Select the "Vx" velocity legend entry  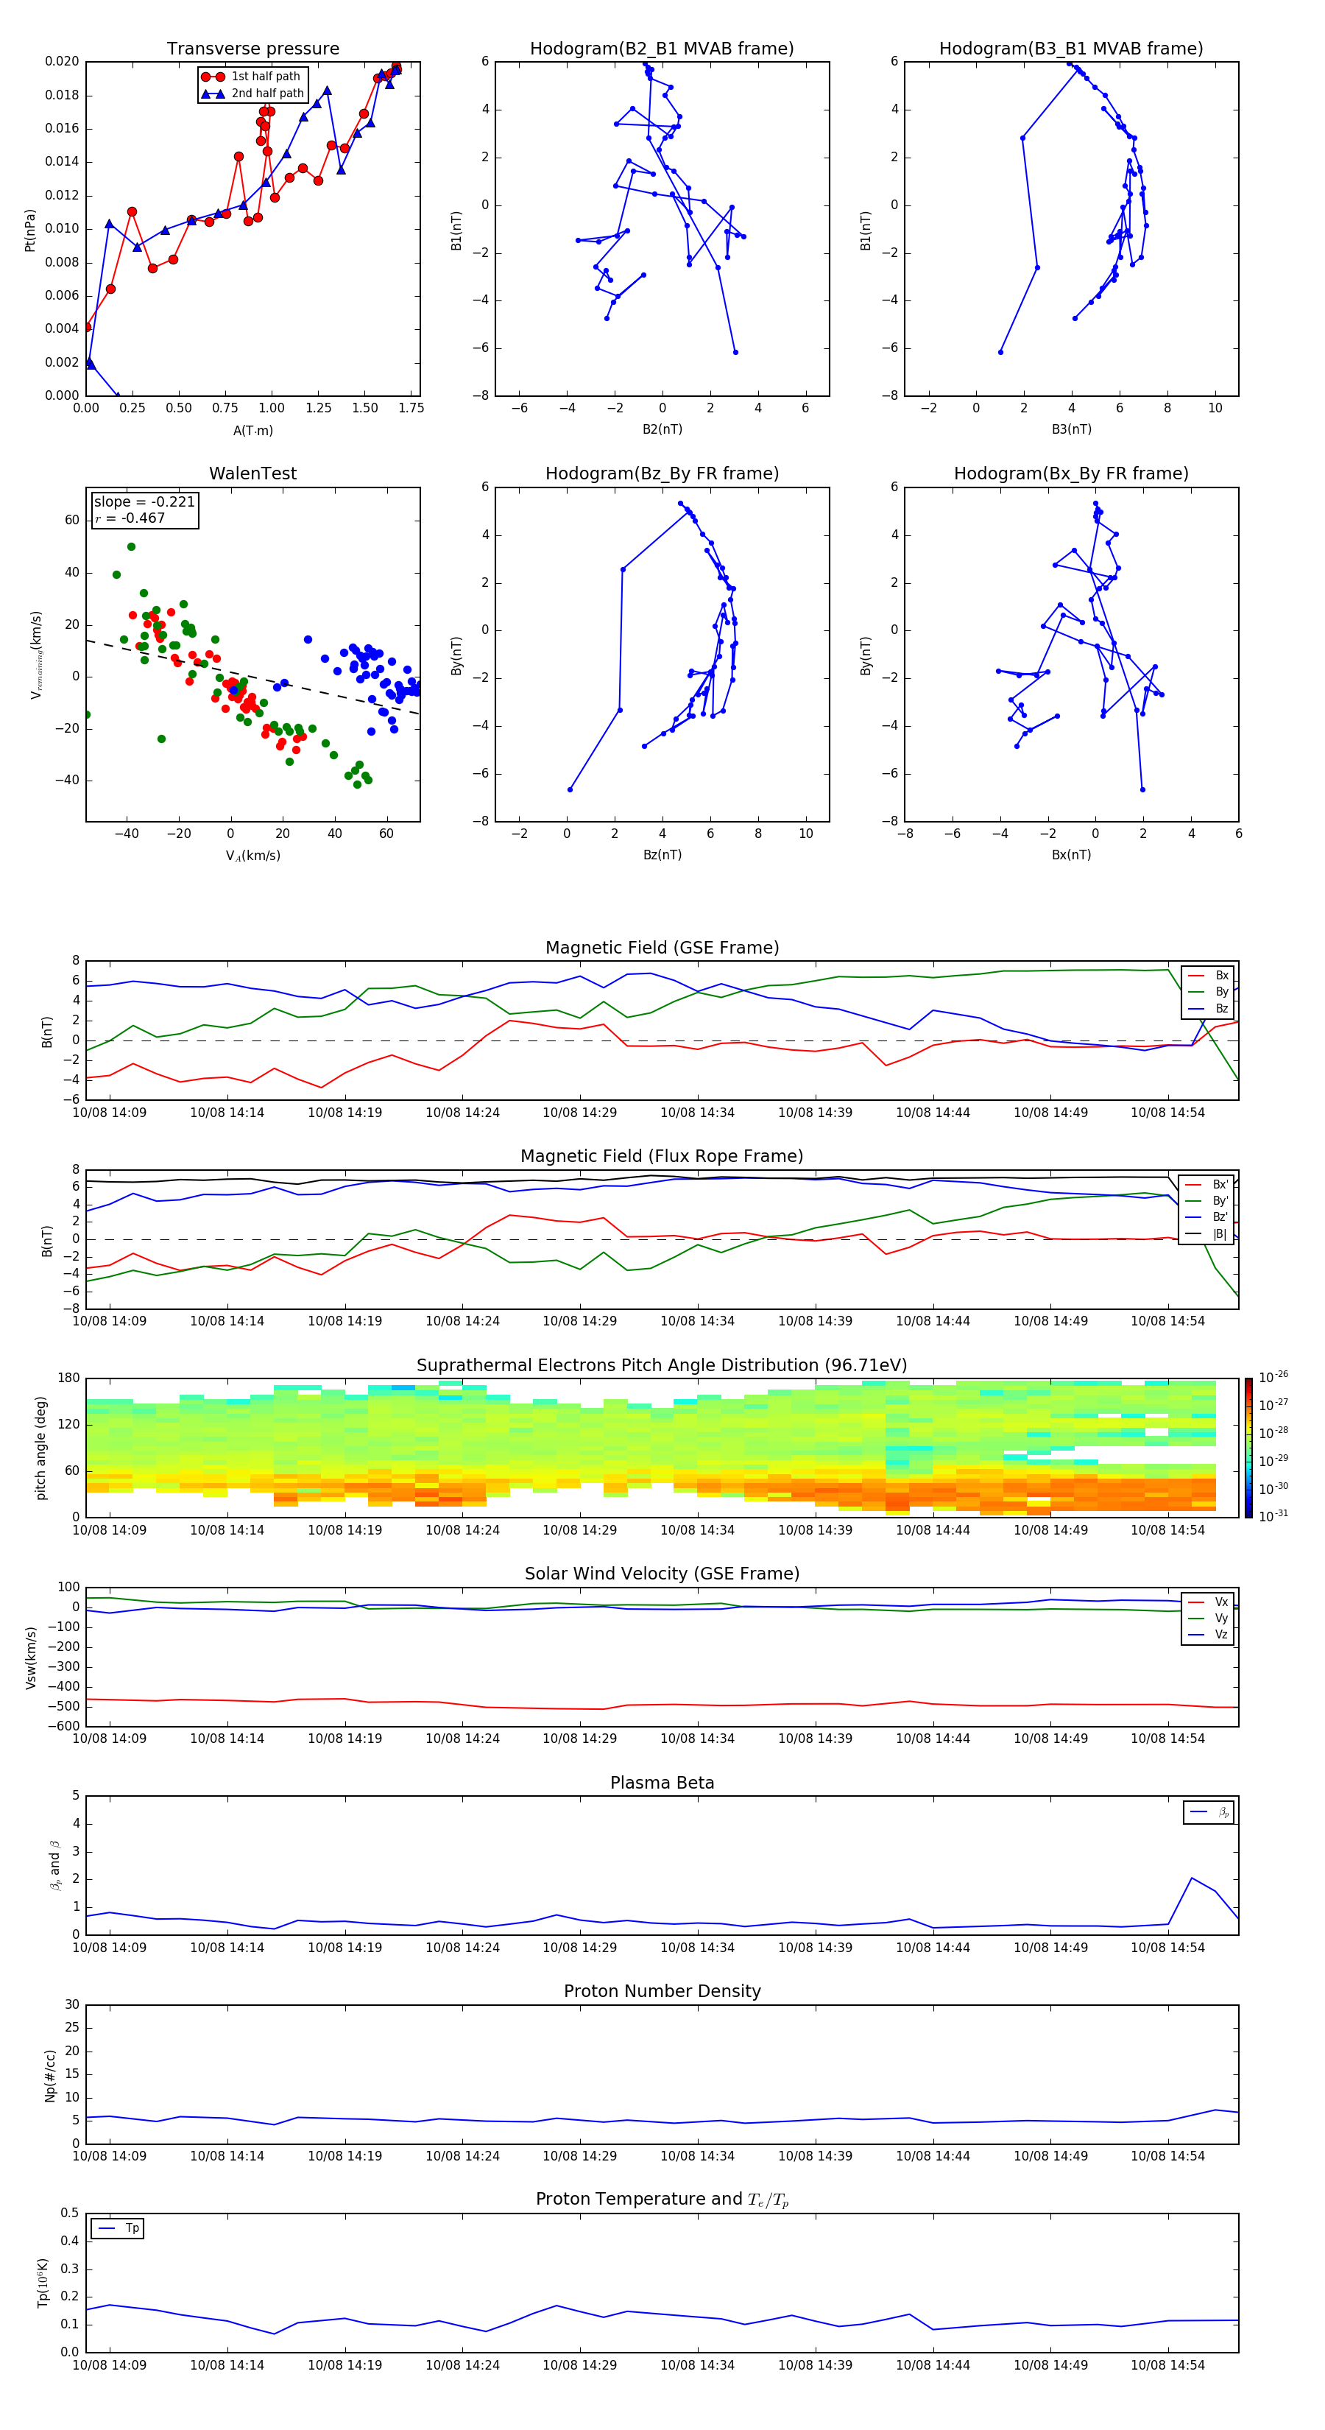[1208, 1602]
